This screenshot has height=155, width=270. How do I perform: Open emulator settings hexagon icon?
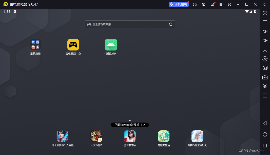265,13
